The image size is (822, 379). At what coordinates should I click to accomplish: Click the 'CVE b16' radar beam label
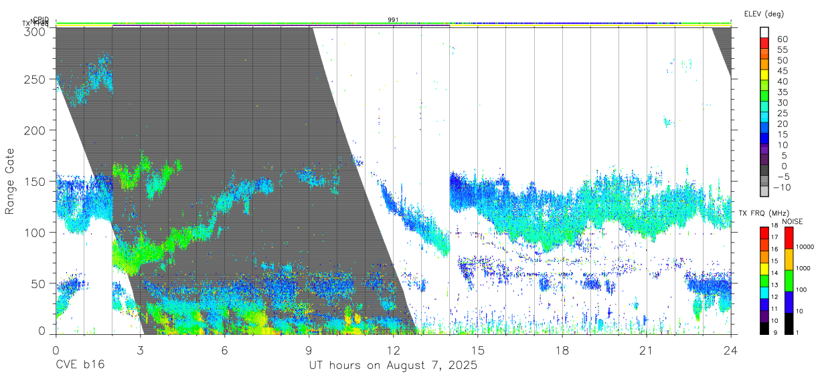coord(80,366)
